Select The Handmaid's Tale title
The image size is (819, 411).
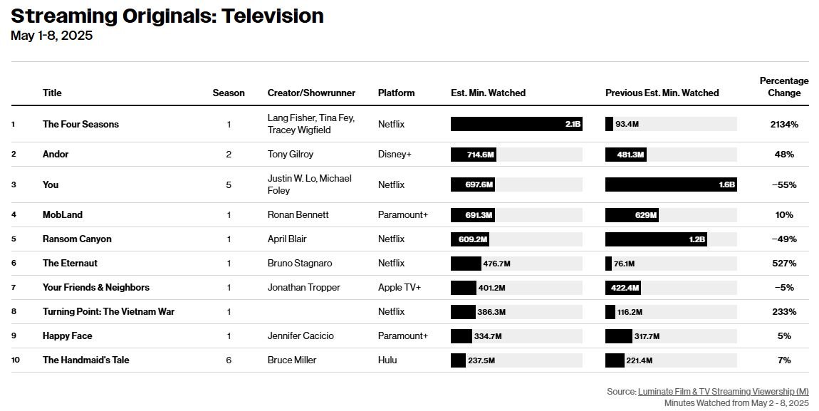point(86,360)
